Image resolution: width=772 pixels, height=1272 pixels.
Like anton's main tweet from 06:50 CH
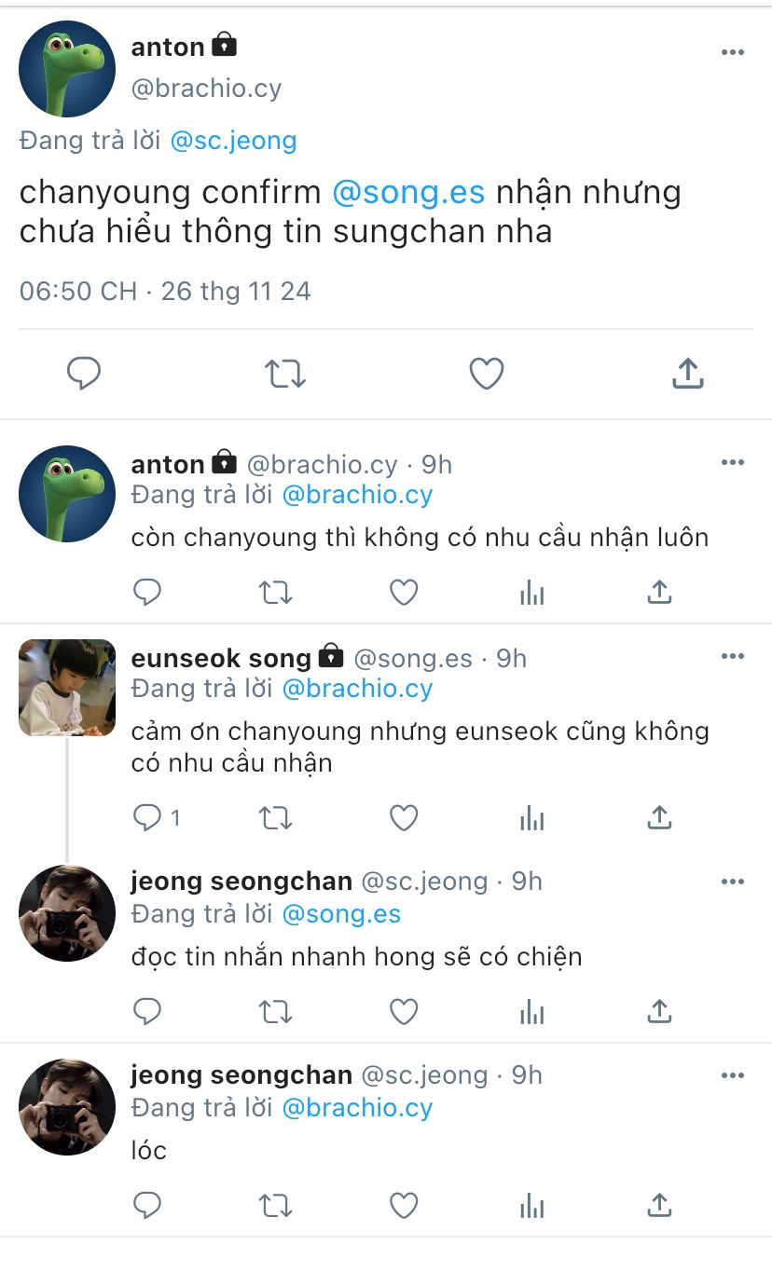(486, 374)
